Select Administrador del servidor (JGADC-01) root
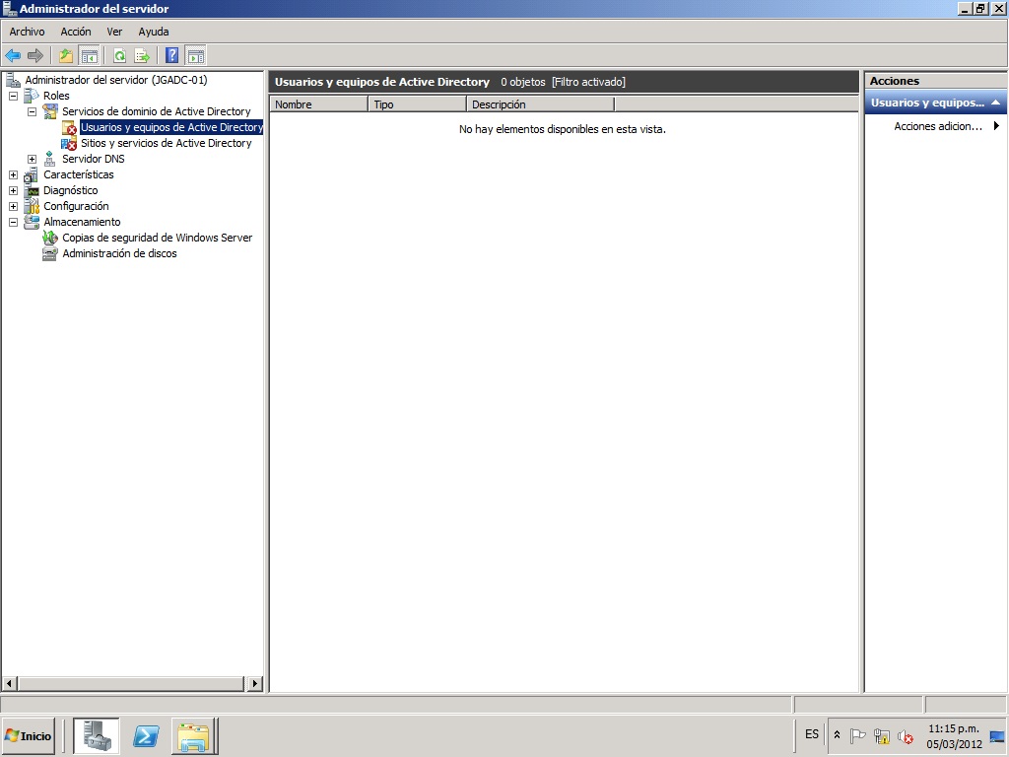 (x=116, y=80)
